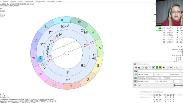Expand the Москва, Московская обл. place dropdown
The height and width of the screenshot is (103, 183).
click(x=181, y=78)
